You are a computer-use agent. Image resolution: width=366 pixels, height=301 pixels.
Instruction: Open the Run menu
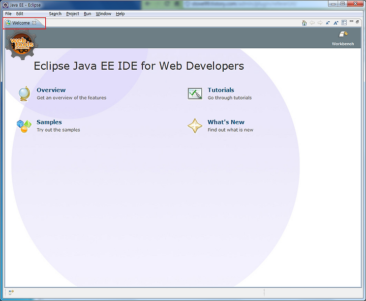pyautogui.click(x=87, y=14)
